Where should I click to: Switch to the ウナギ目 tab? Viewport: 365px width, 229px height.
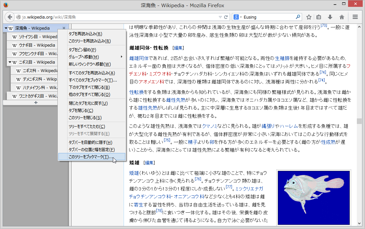(32, 45)
